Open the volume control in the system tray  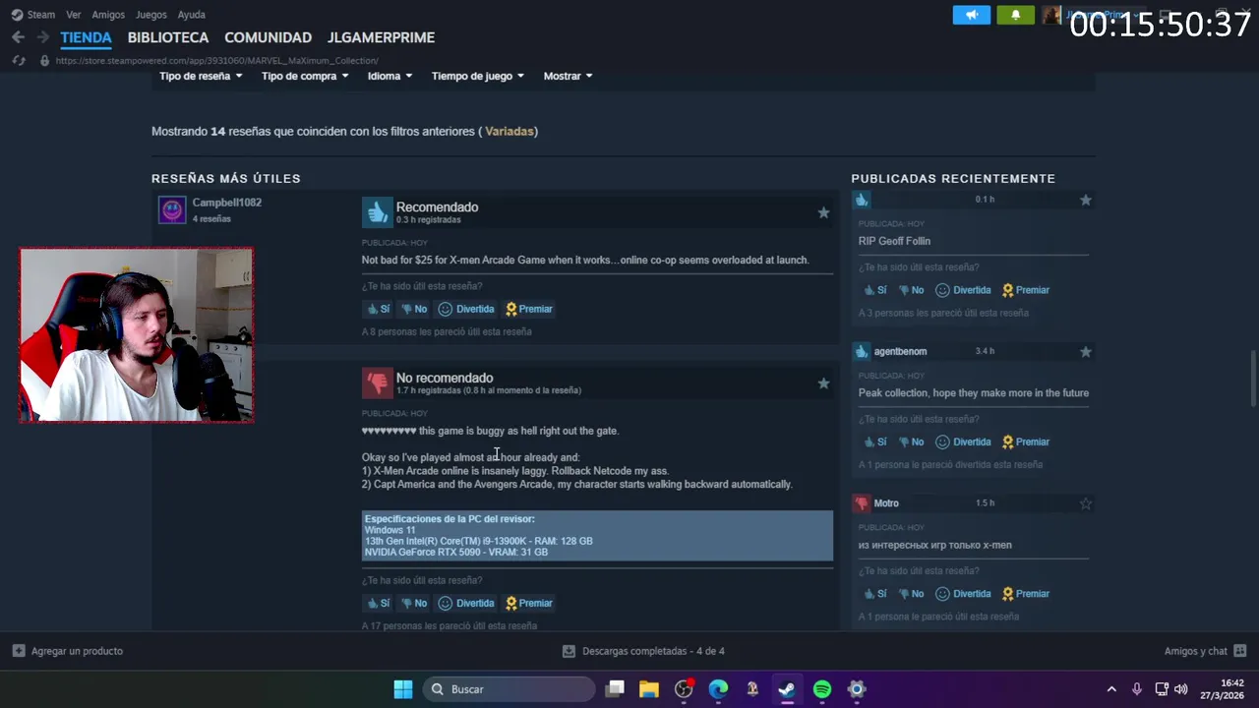[1181, 689]
